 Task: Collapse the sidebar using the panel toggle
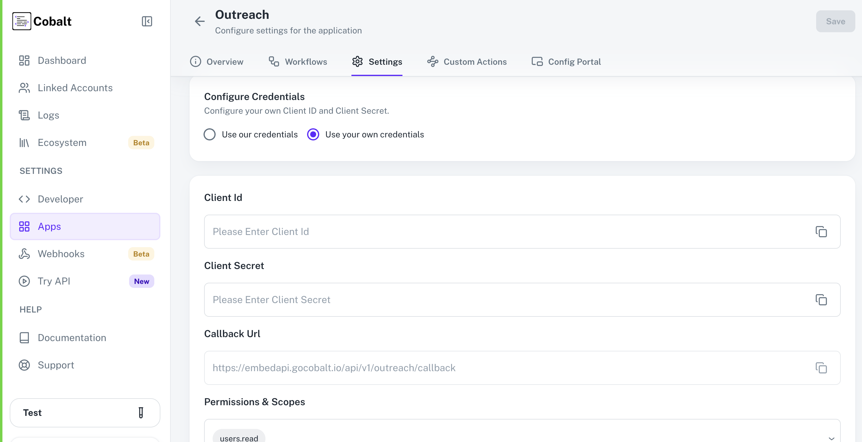(x=147, y=21)
